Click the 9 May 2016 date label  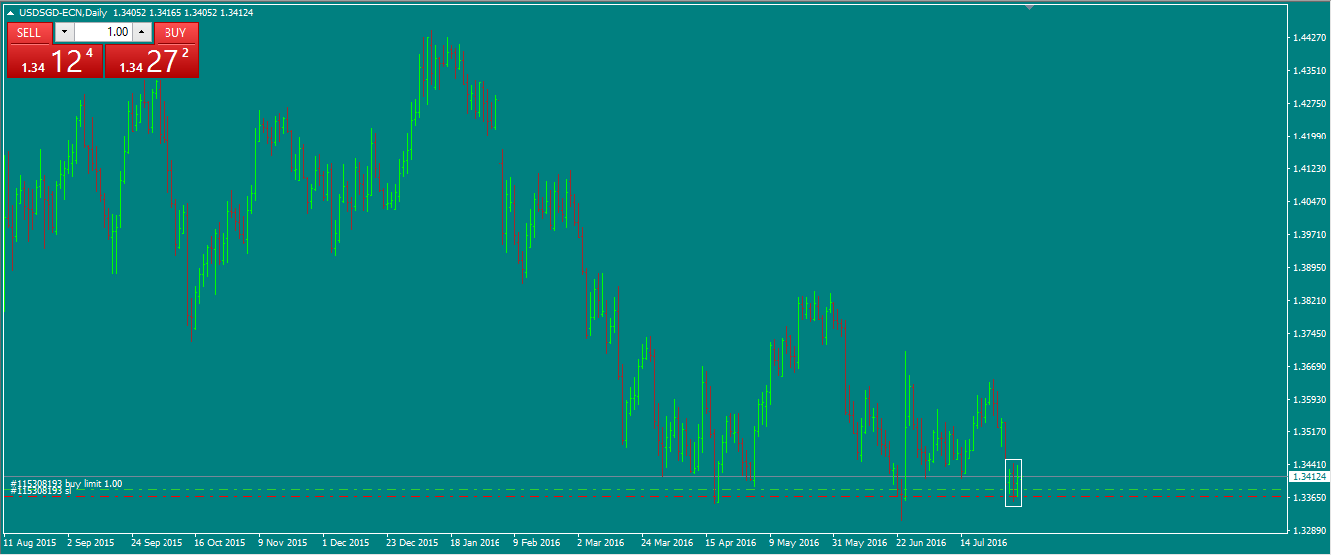coord(794,544)
